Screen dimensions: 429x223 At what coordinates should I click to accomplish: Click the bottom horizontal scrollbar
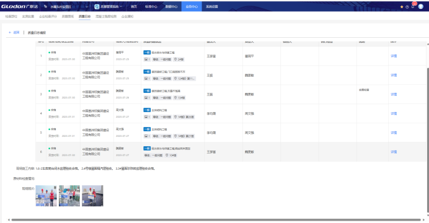pyautogui.click(x=216, y=220)
